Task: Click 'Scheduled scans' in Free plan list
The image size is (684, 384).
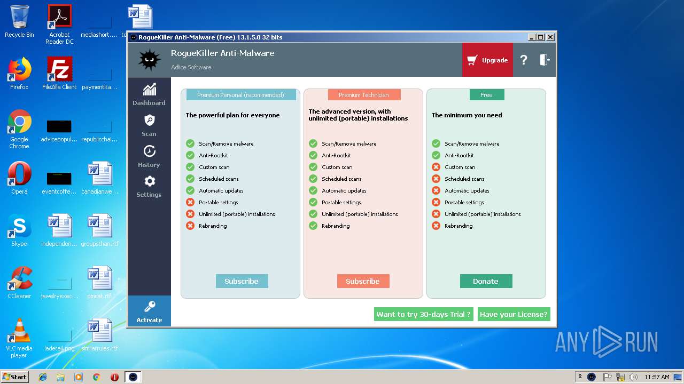Action: (x=464, y=179)
